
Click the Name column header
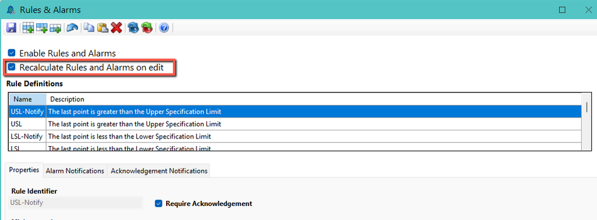click(x=27, y=99)
